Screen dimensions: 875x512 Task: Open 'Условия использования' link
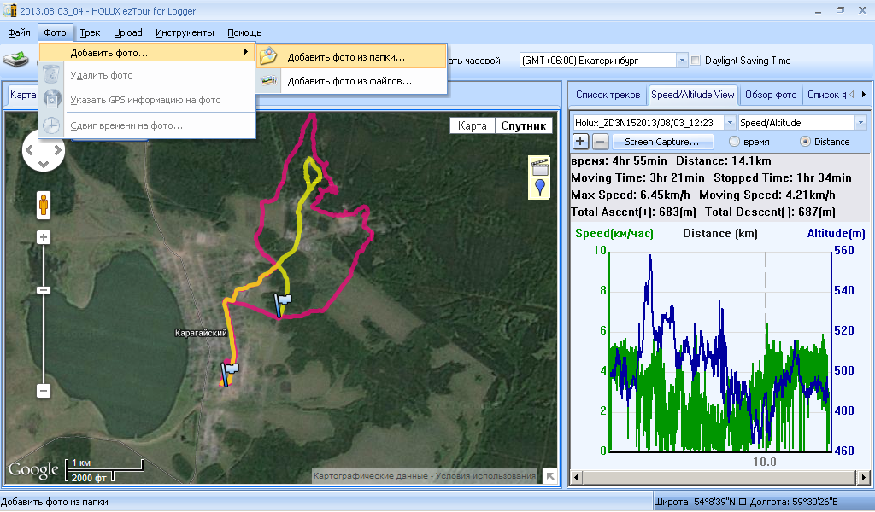coord(485,476)
